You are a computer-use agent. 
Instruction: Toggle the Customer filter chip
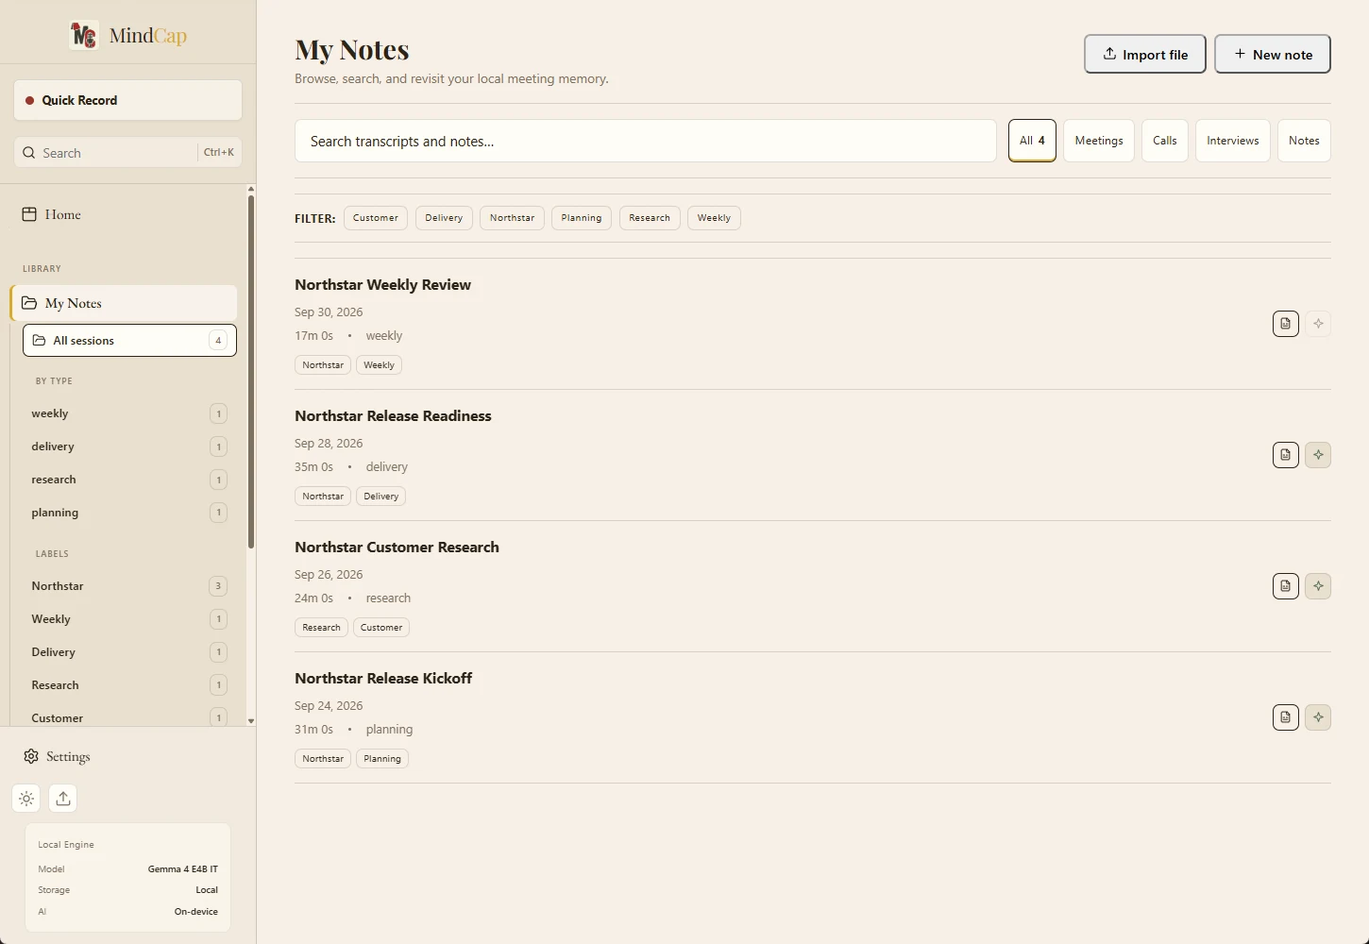(376, 218)
